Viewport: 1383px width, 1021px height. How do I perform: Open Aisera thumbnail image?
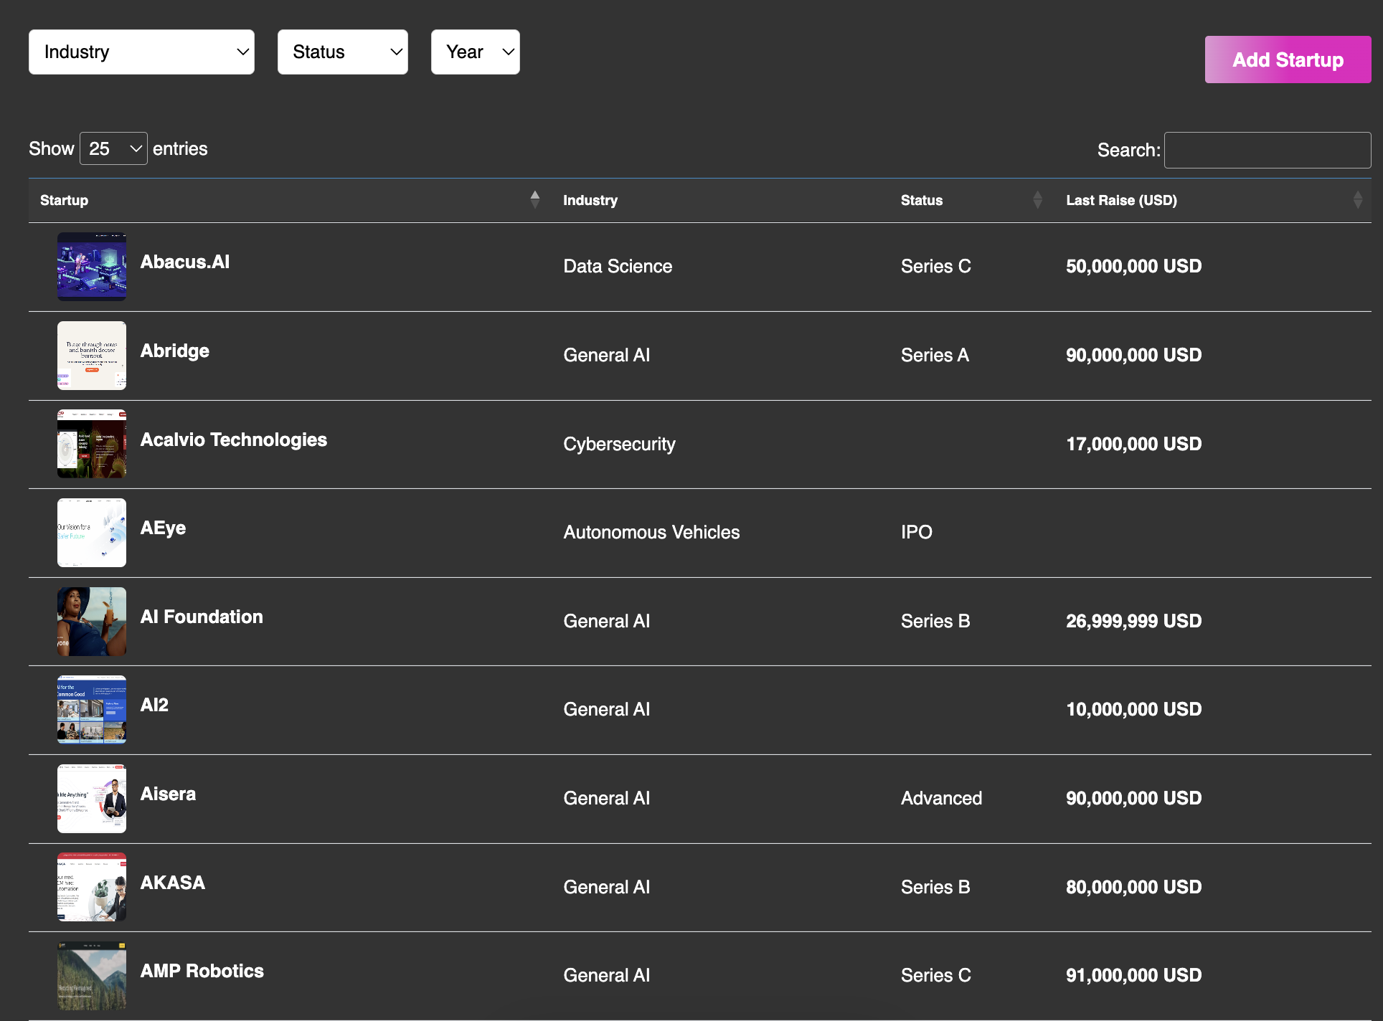(x=92, y=799)
